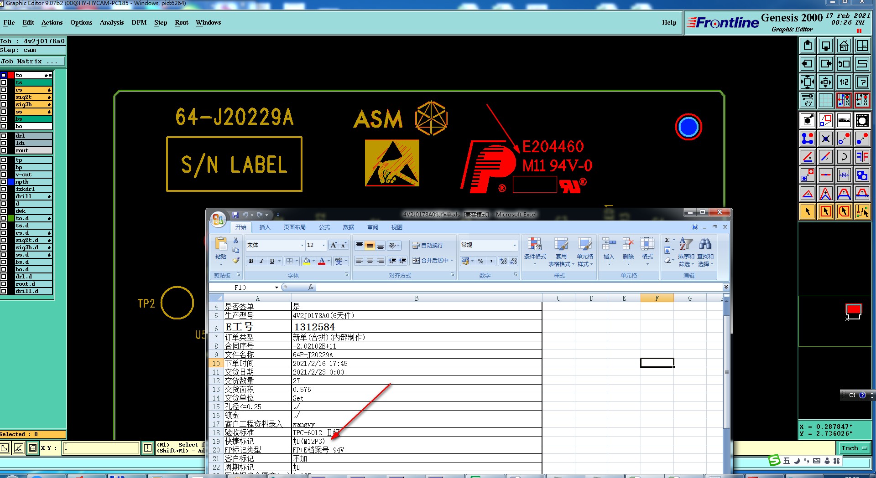
Task: Click the pan right arrow icon
Action: pos(825,64)
